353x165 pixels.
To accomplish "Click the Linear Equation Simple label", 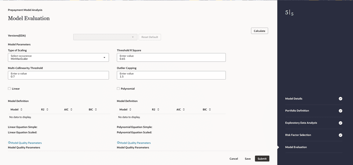I will [x=23, y=127].
